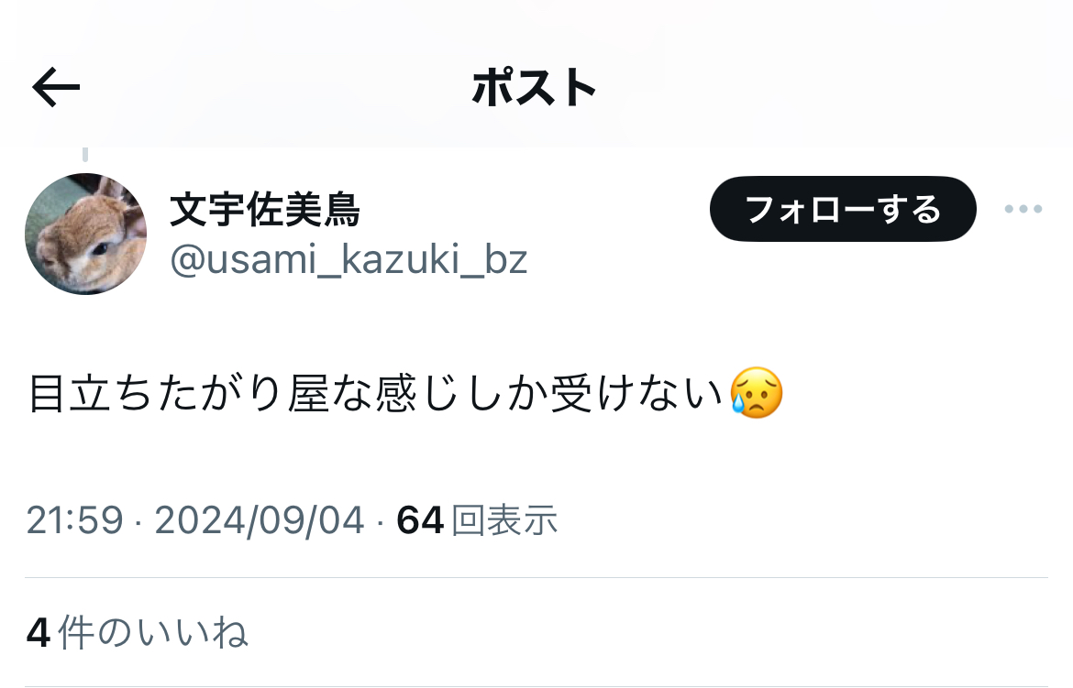The height and width of the screenshot is (688, 1073).
Task: Go back using the left arrow icon
Action: 56,87
